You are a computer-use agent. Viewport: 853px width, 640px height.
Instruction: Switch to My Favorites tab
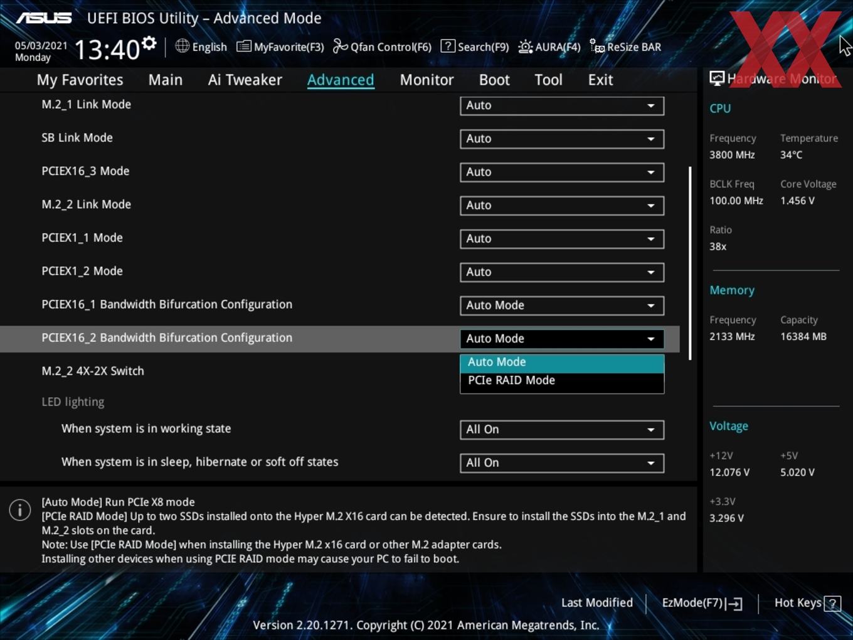click(x=80, y=80)
